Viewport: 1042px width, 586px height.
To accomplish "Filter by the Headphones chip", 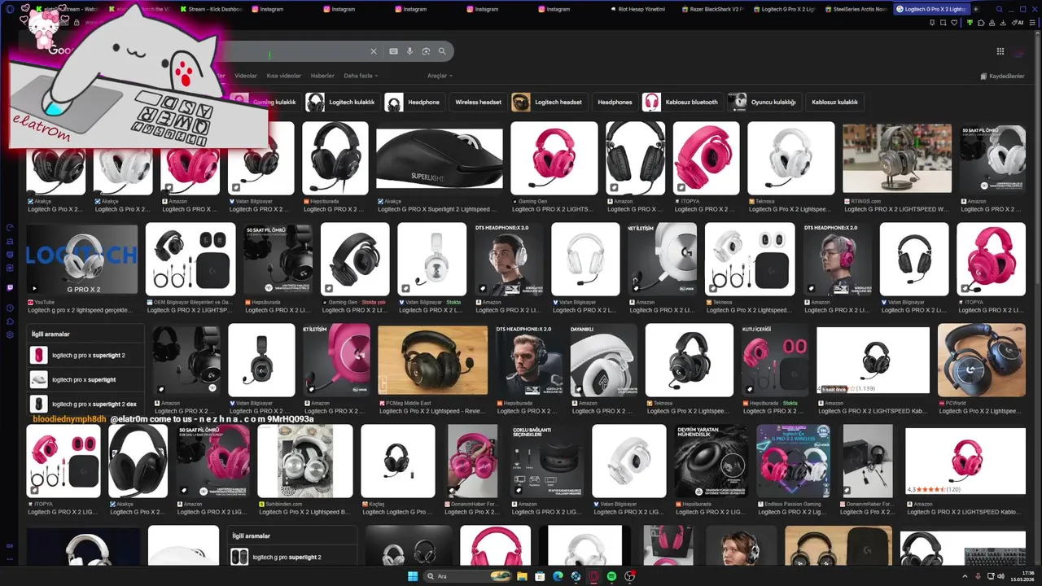I will (x=615, y=102).
